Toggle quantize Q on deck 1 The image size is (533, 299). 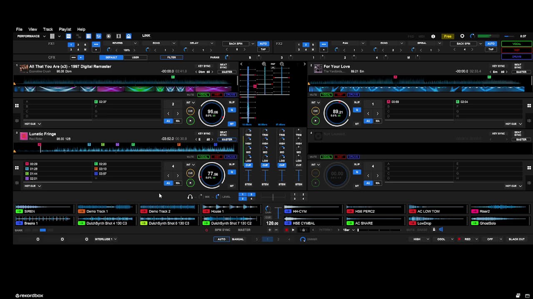232,110
